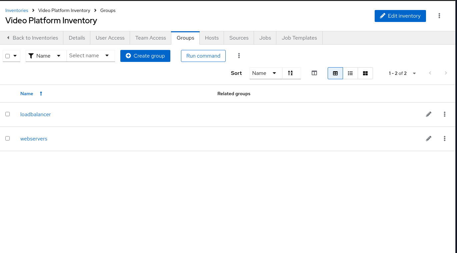Viewport: 457px width, 253px height.
Task: Click the Related groups column header
Action: point(234,94)
